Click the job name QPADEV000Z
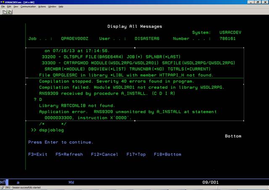Screen dimensions: 269x190 point(75,39)
